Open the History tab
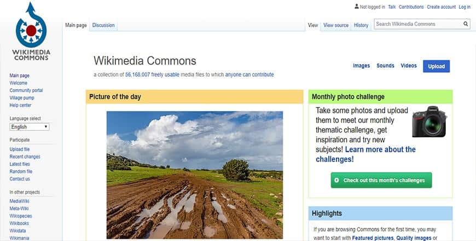The height and width of the screenshot is (241, 476). click(x=361, y=25)
